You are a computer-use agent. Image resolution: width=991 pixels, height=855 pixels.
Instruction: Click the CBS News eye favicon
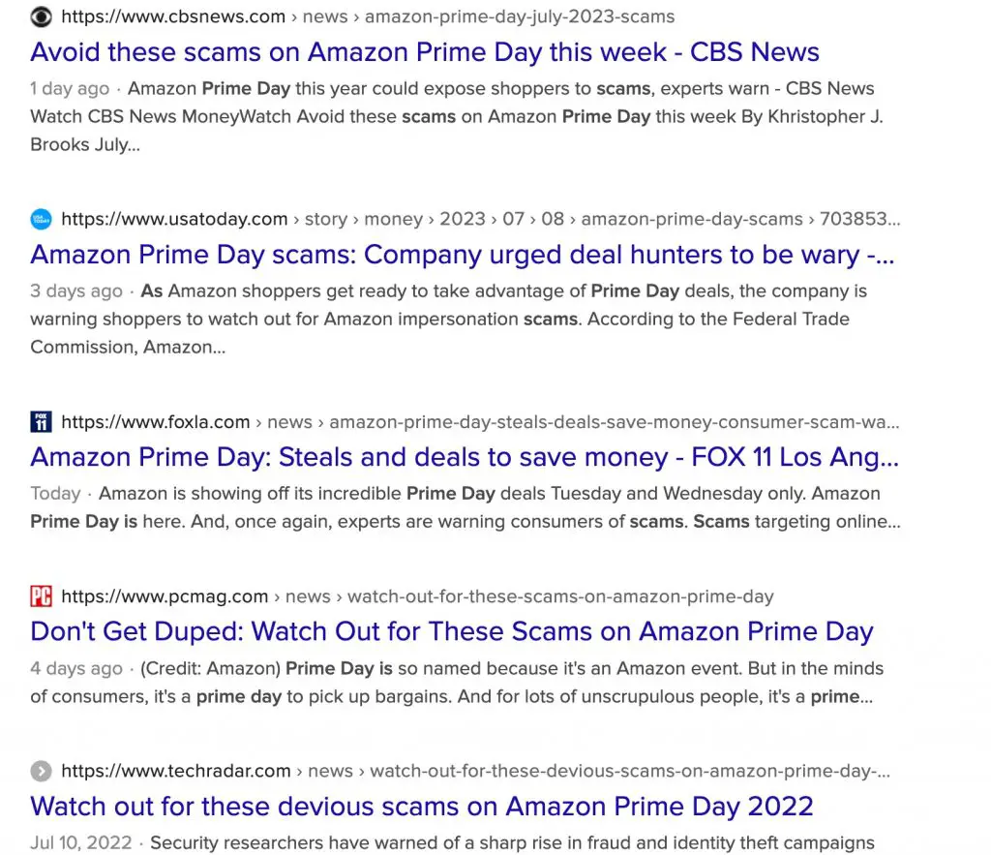(x=41, y=15)
